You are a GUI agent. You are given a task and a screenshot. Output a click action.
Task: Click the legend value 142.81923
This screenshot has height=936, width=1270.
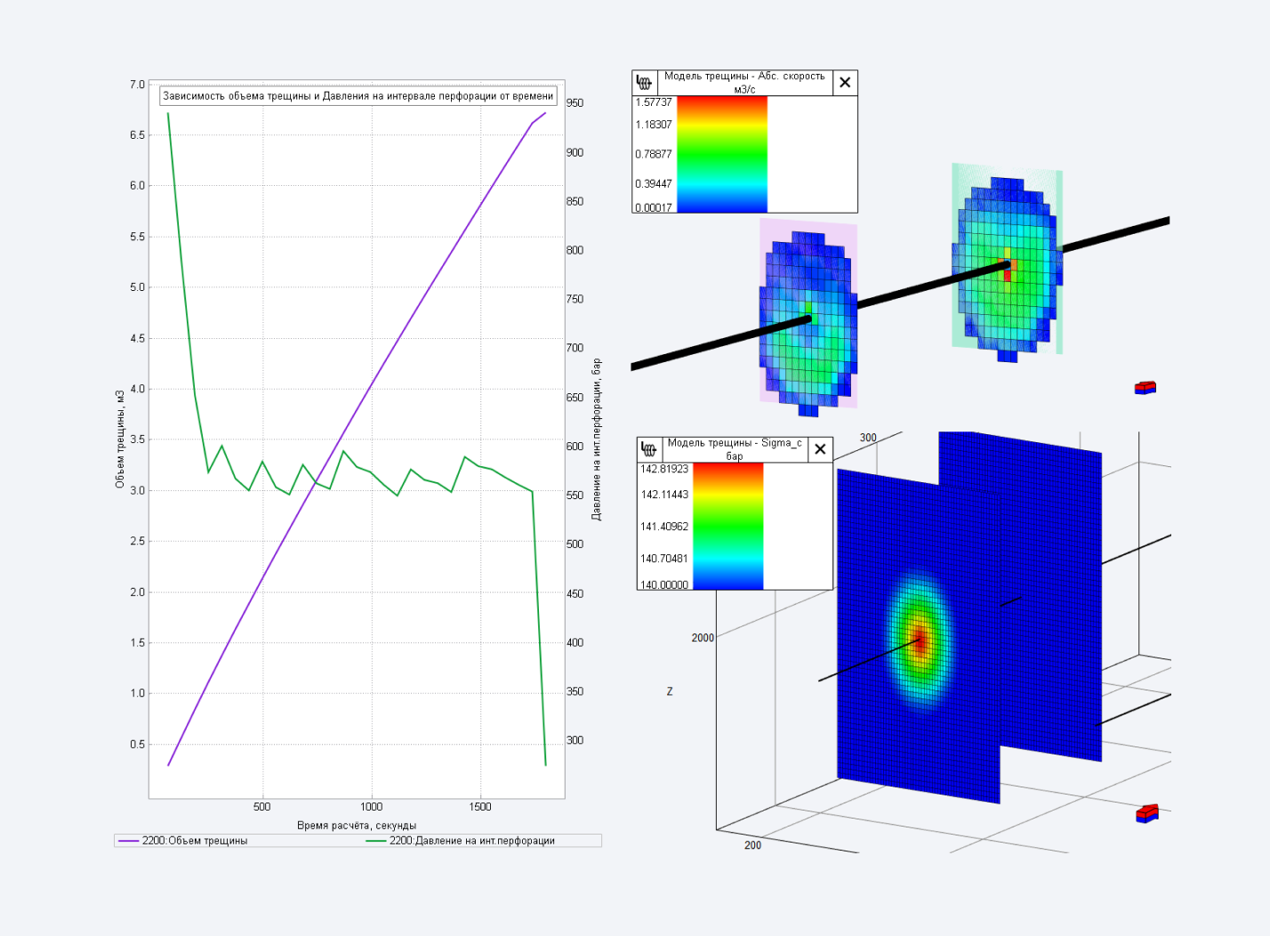664,469
